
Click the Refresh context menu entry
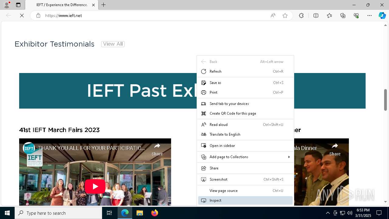point(245,71)
